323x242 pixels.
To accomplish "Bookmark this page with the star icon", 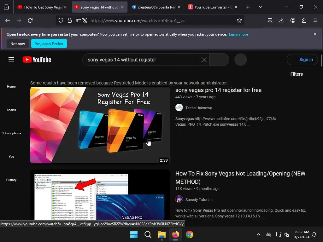I will [239, 20].
